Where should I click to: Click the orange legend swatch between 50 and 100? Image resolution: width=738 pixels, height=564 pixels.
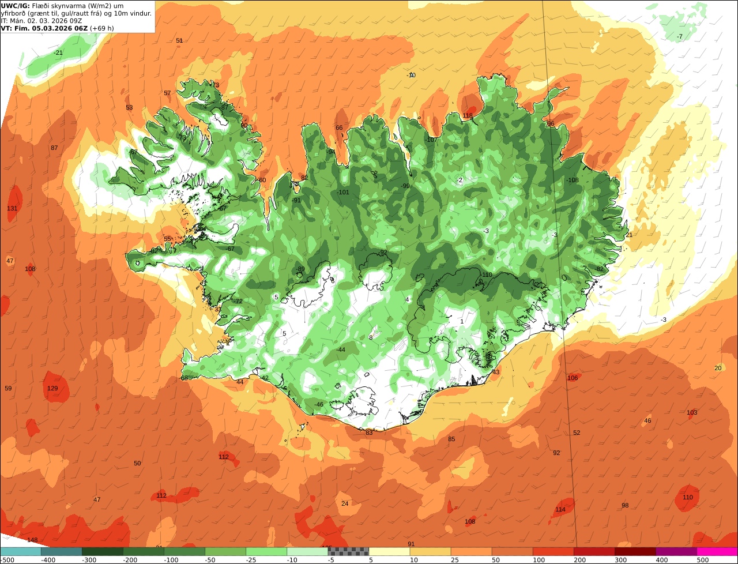tap(512, 551)
